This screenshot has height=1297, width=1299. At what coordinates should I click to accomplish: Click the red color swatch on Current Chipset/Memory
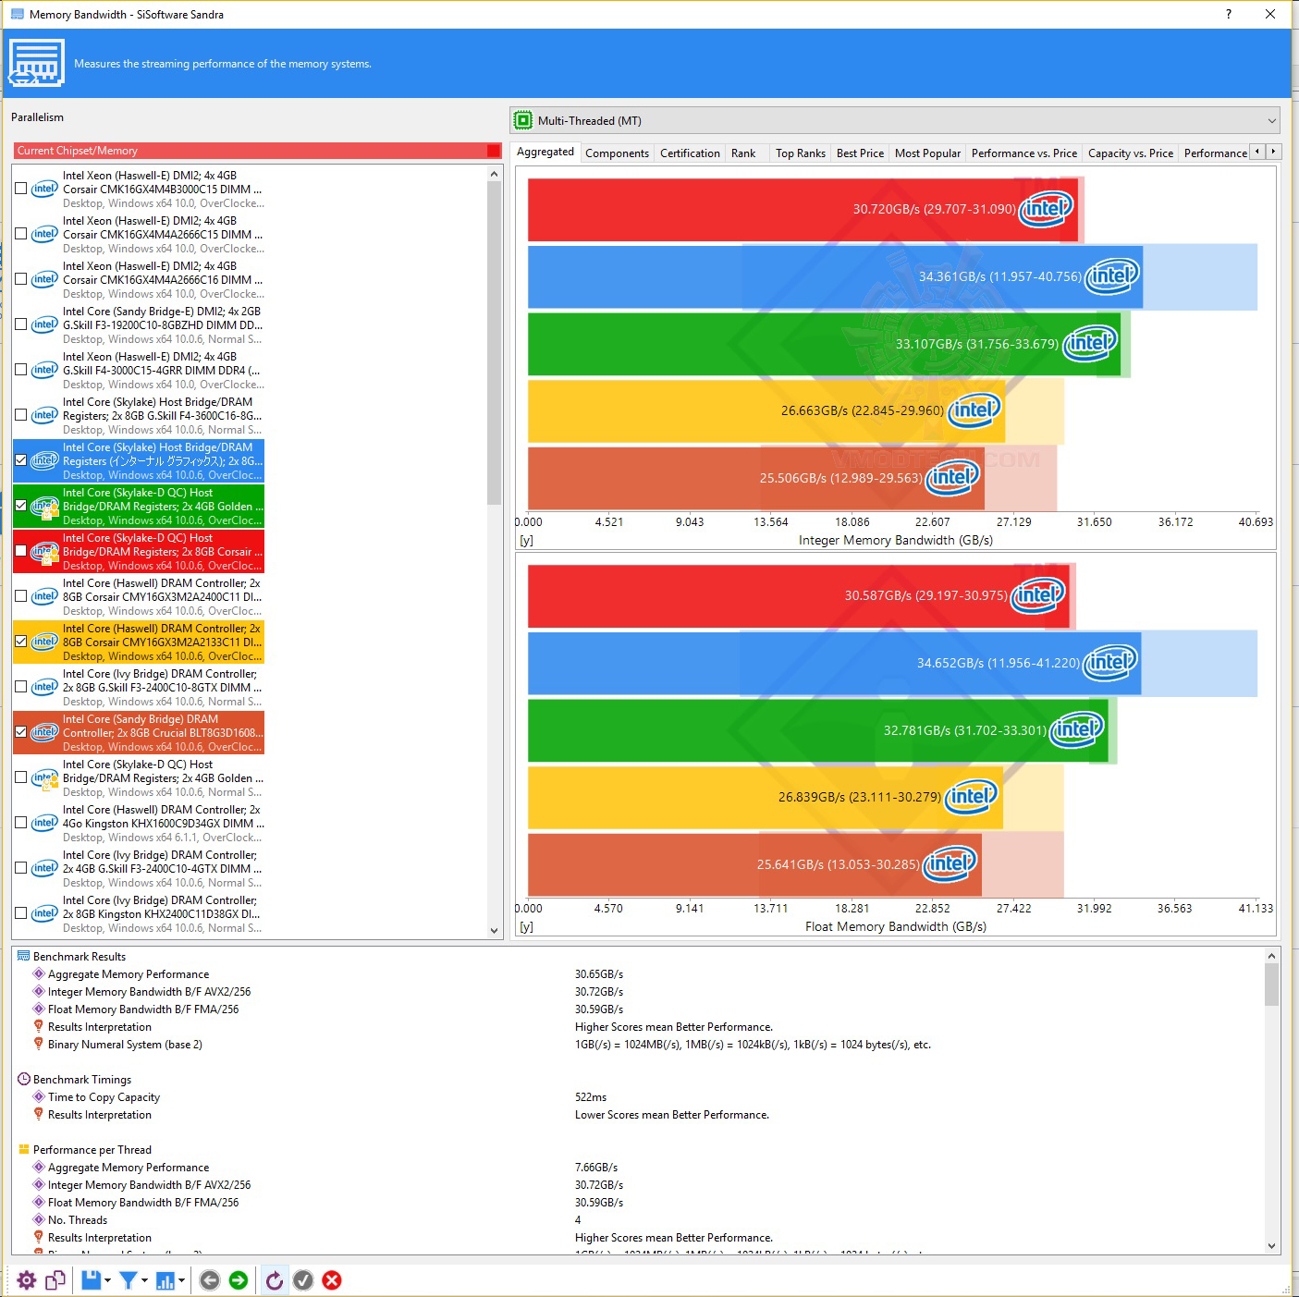pyautogui.click(x=494, y=151)
